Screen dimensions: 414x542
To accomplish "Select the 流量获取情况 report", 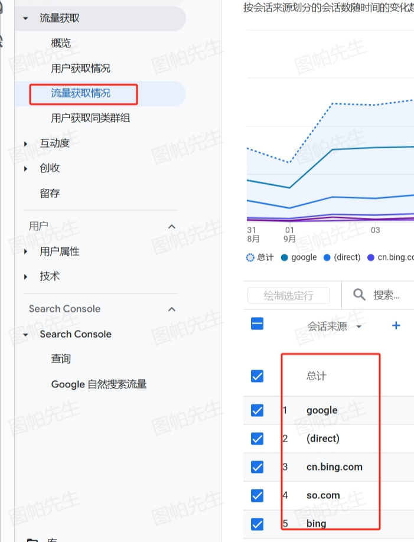I will 80,93.
